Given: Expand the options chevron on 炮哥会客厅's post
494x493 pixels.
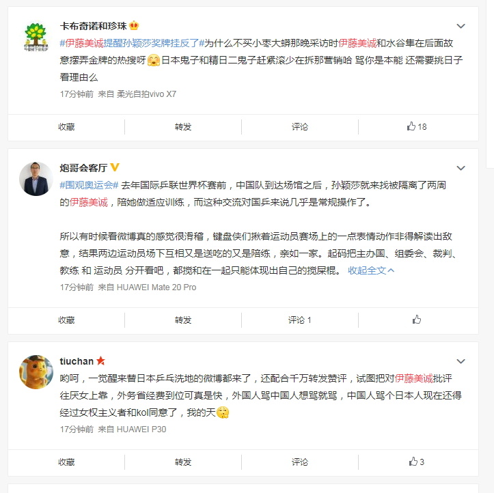Looking at the screenshot, I should (461, 168).
